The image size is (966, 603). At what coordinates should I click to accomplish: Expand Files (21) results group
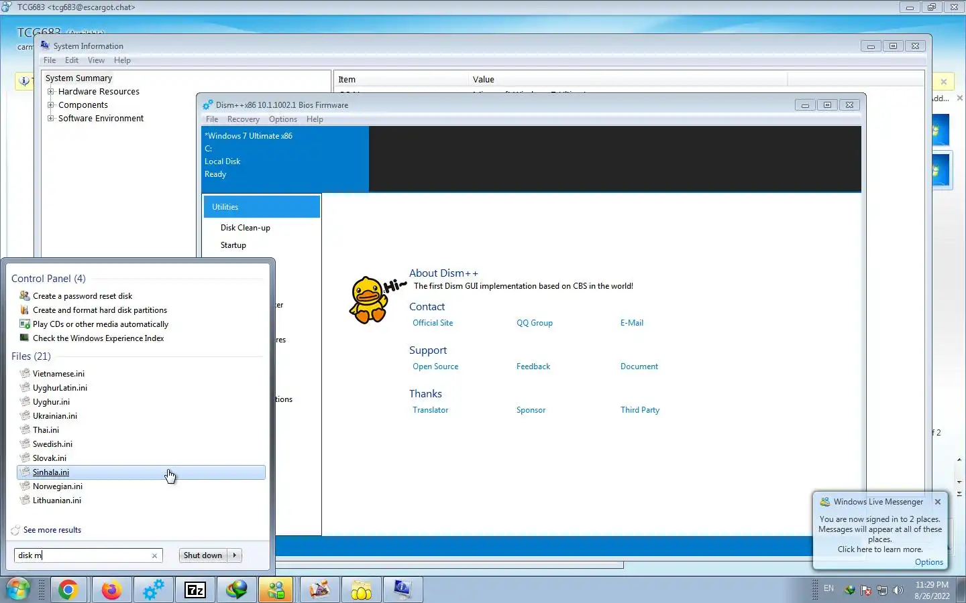coord(31,356)
